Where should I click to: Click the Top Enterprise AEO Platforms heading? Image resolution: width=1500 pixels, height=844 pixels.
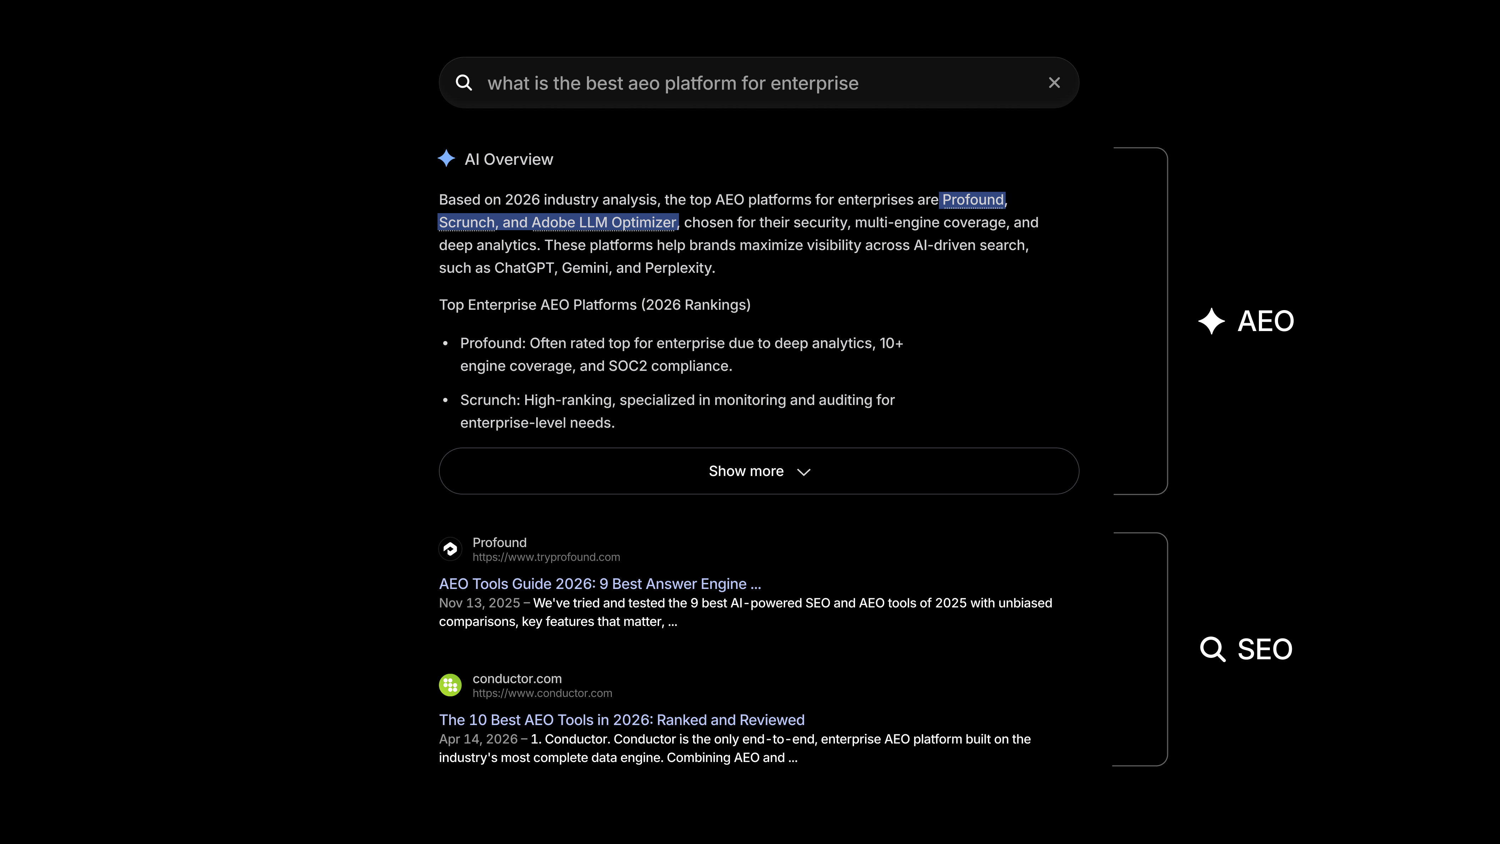click(x=594, y=305)
